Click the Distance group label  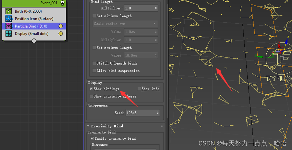coord(100,145)
